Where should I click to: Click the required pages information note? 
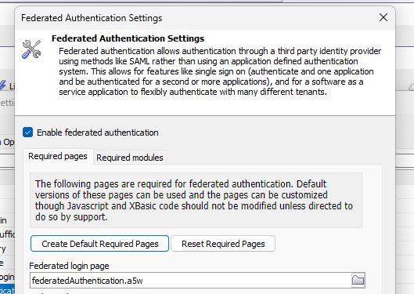(196, 200)
